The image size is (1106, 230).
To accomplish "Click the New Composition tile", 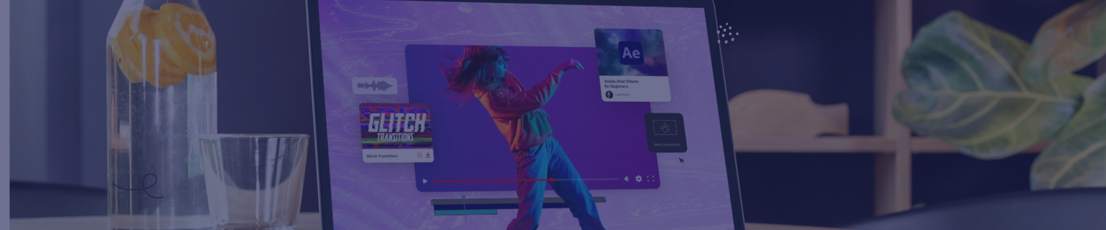I will pyautogui.click(x=665, y=133).
